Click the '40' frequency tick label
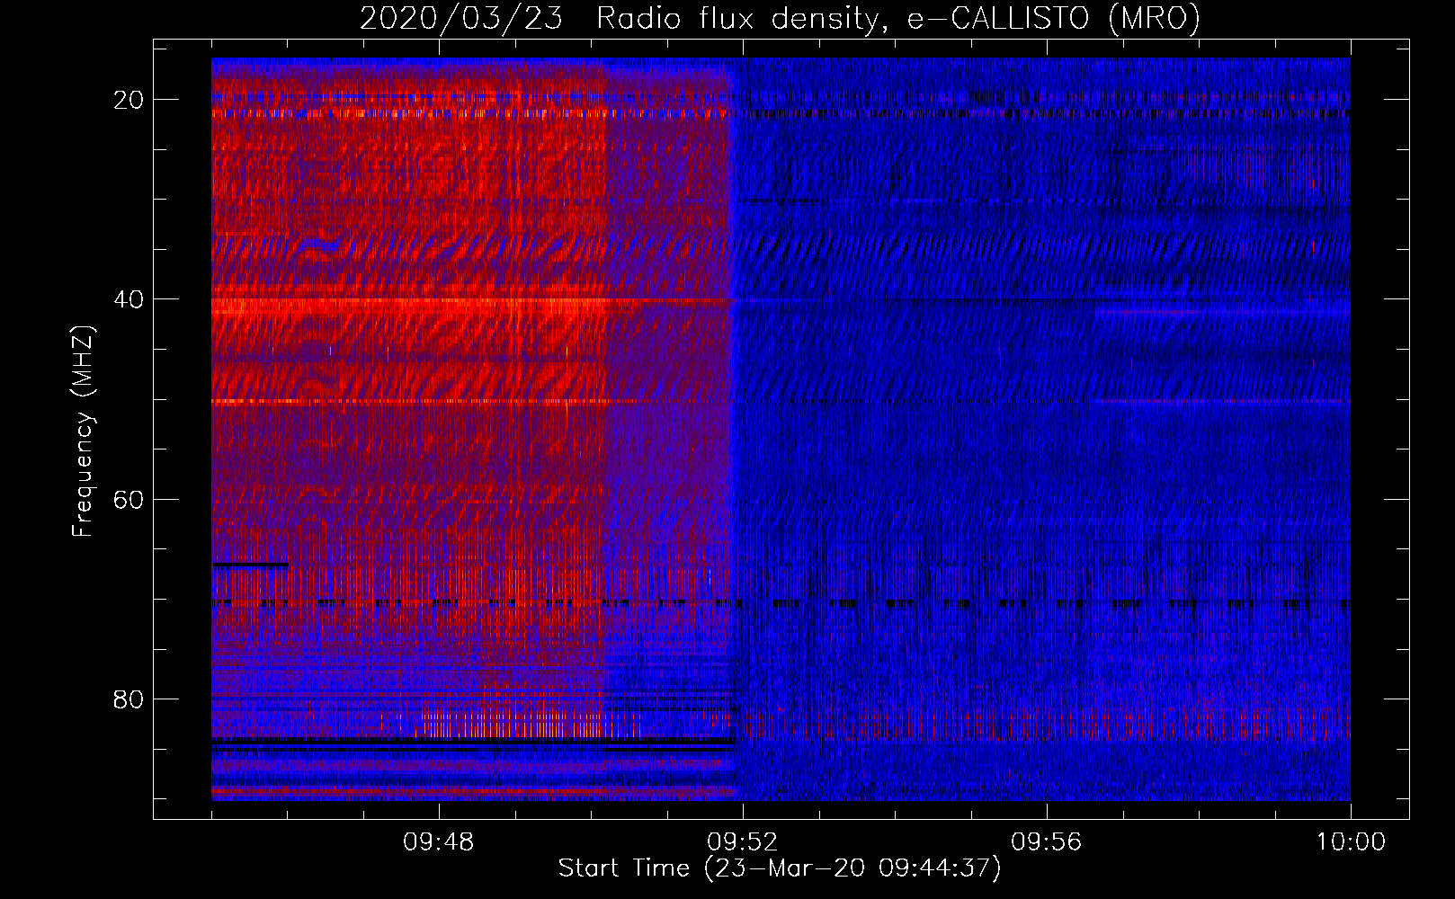The image size is (1455, 899). coord(129,299)
